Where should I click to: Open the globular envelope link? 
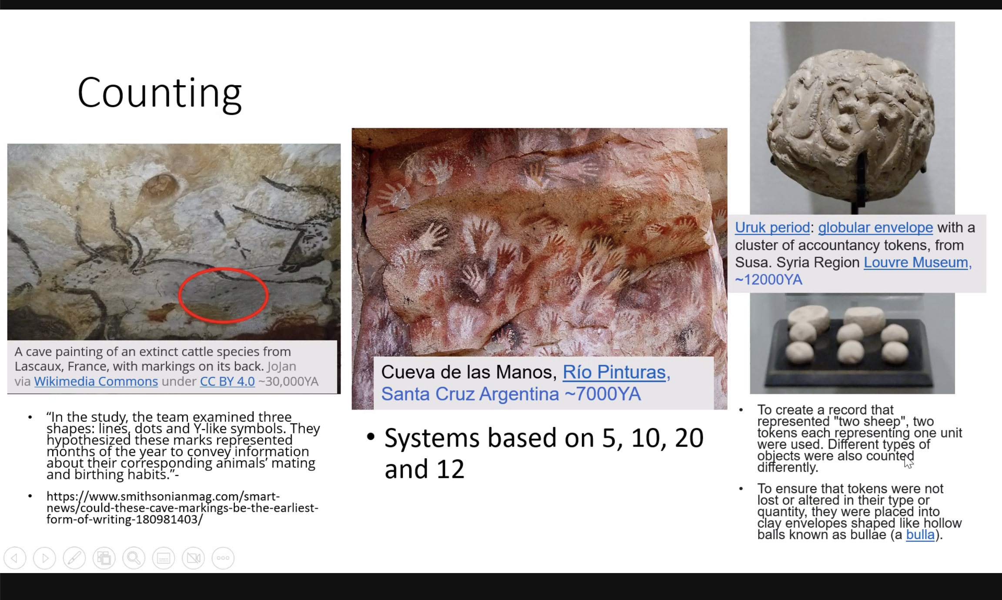tap(875, 227)
